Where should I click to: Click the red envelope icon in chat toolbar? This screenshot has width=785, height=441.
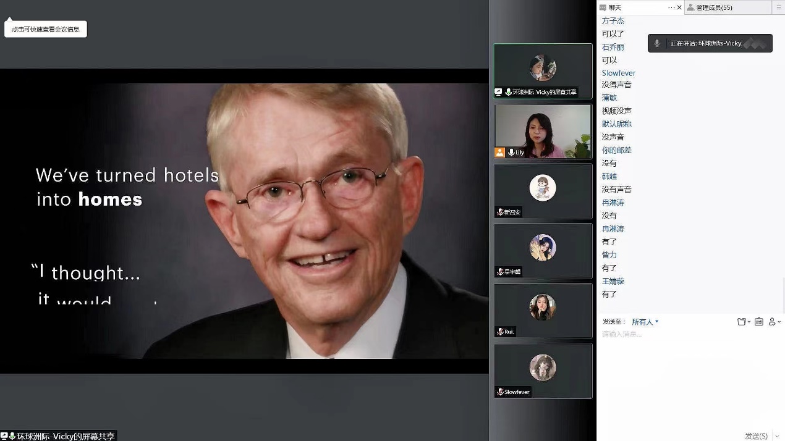coord(758,322)
